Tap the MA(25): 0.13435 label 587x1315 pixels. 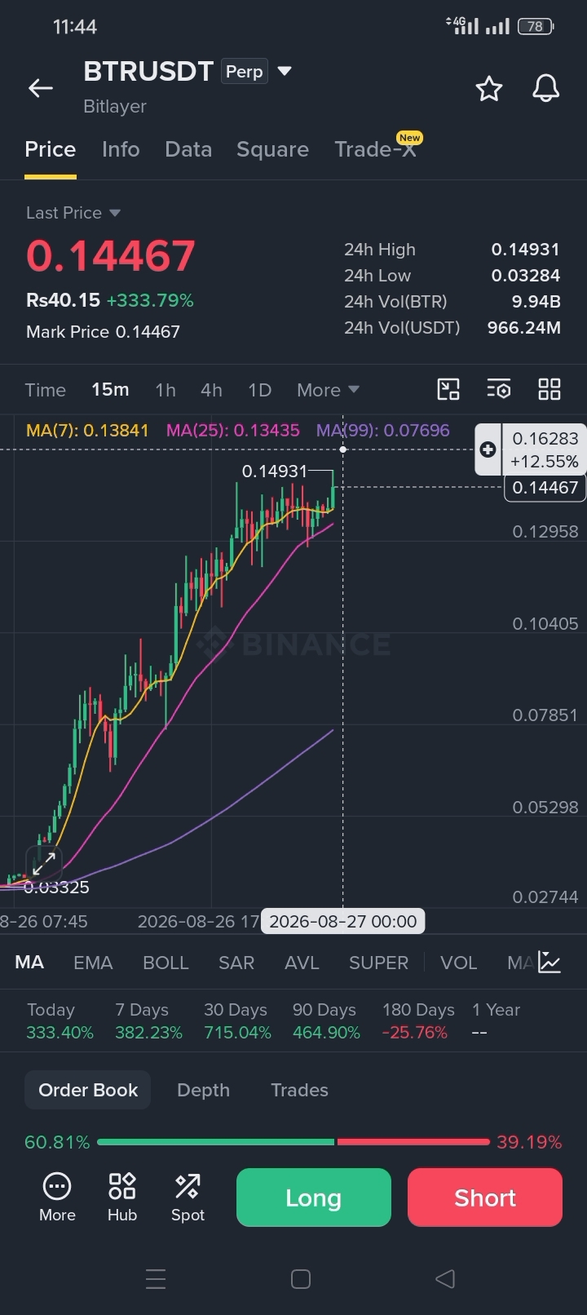pos(233,431)
